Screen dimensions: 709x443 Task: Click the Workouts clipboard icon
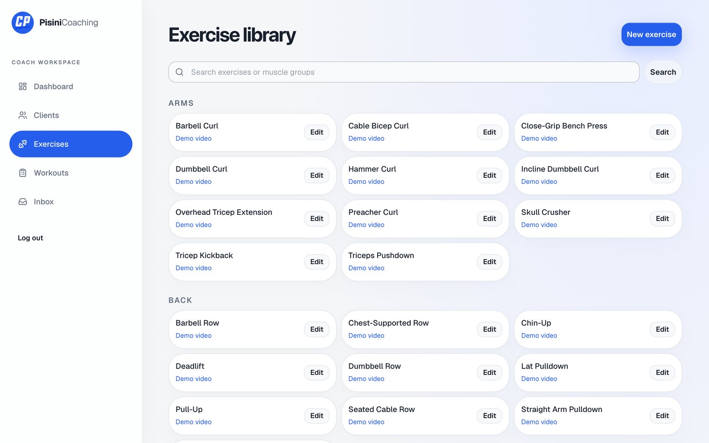pos(23,173)
